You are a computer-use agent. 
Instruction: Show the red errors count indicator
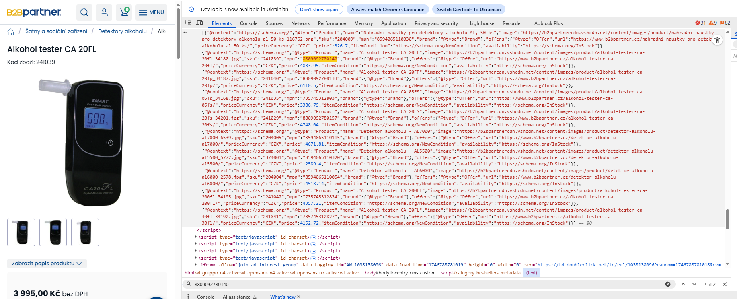tap(700, 23)
